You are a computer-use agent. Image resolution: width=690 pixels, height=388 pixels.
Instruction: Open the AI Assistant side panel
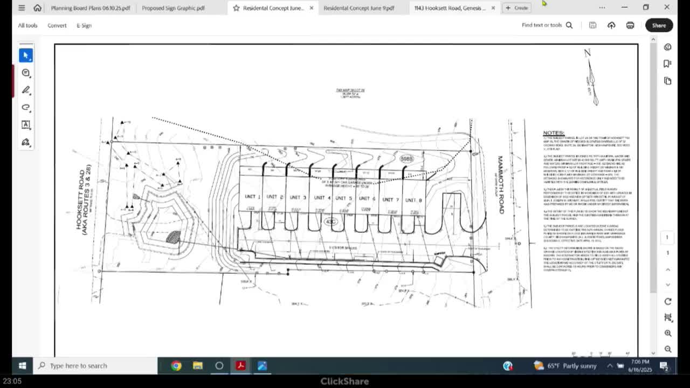click(x=668, y=47)
